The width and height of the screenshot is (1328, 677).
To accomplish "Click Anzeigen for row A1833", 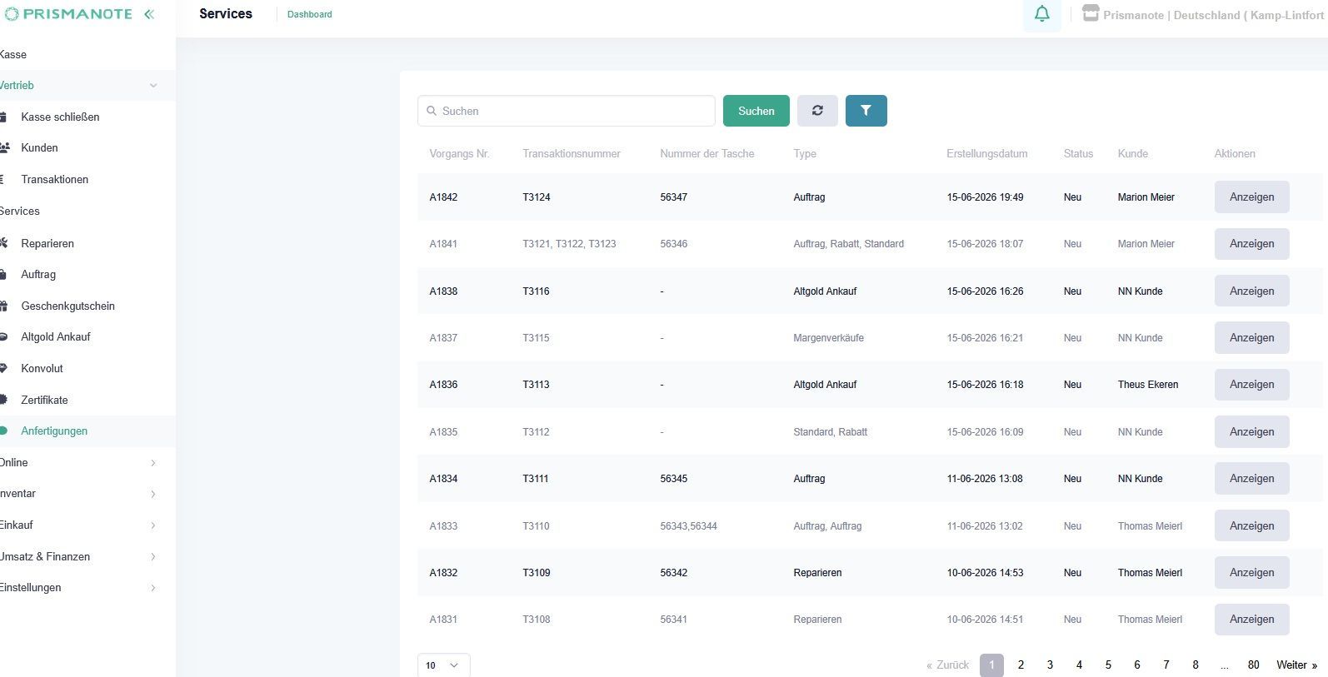I will coord(1251,526).
